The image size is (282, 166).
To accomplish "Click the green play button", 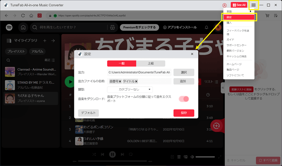I will (69, 82).
